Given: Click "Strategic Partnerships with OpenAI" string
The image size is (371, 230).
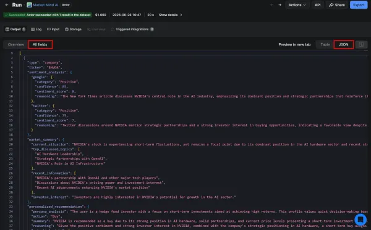Looking at the screenshot, I should [x=71, y=158].
